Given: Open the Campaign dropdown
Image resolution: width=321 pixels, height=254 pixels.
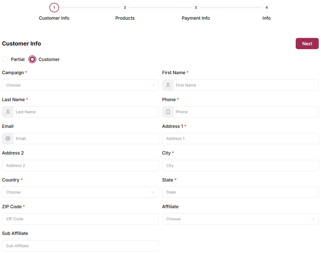Looking at the screenshot, I should point(80,85).
